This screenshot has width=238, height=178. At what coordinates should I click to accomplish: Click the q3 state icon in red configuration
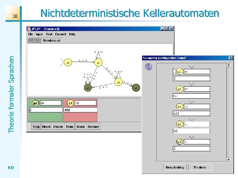tap(70, 103)
